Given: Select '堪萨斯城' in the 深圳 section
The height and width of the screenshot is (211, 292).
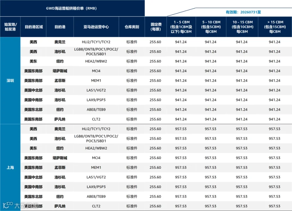Looking at the screenshot, I should coord(60,71).
